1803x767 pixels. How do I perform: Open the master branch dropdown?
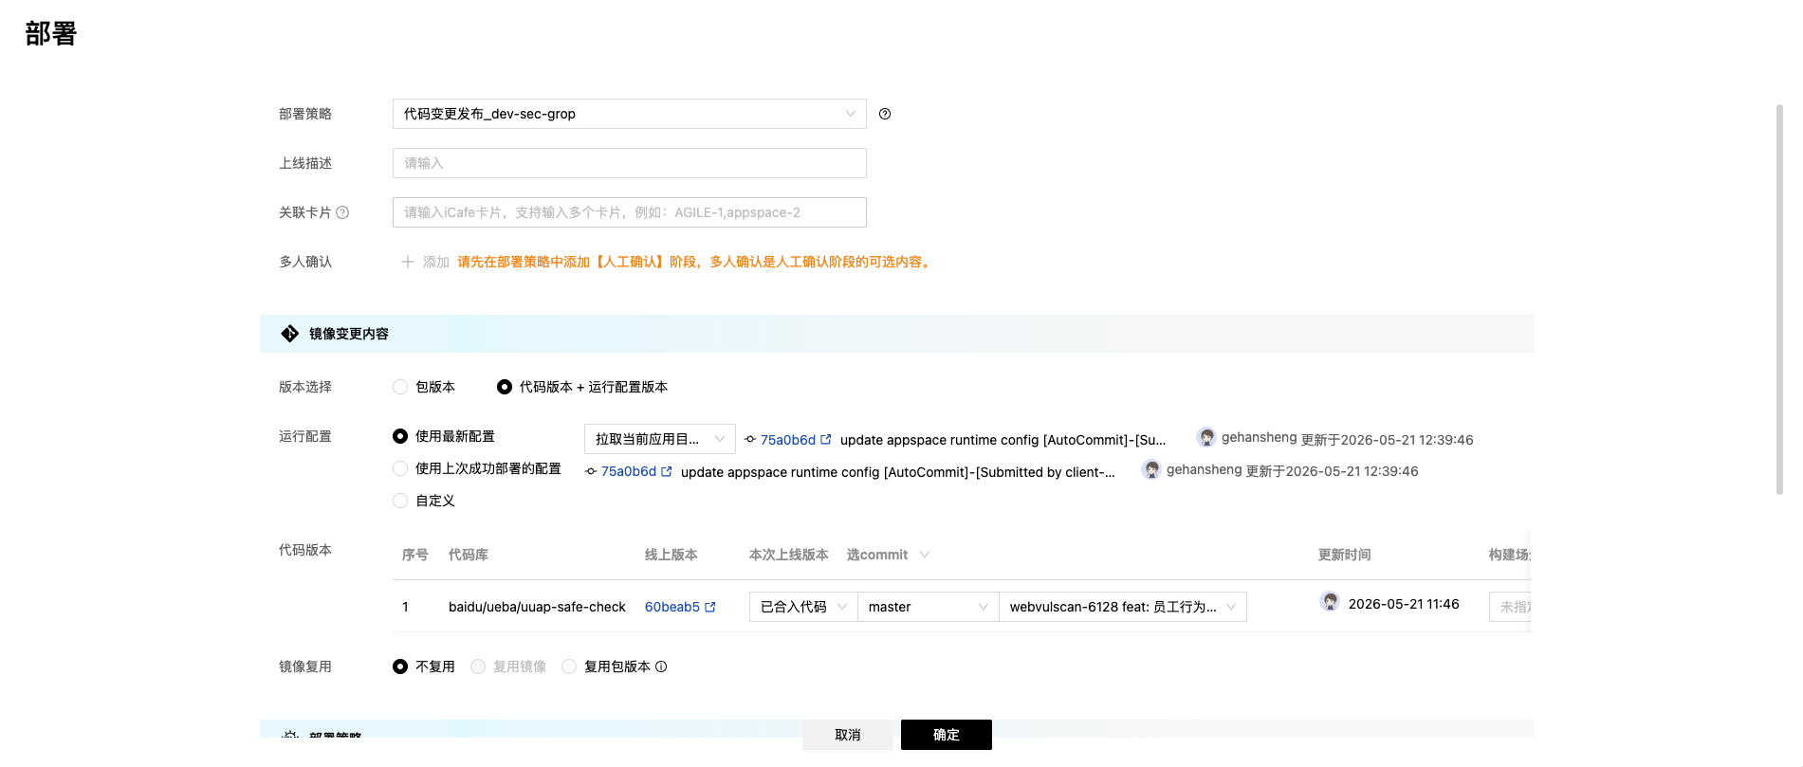point(928,607)
